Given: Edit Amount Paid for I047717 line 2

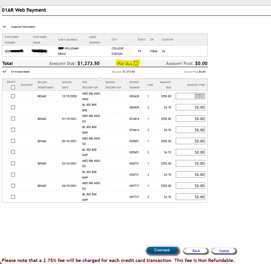Looking at the screenshot, I should click(x=190, y=197).
